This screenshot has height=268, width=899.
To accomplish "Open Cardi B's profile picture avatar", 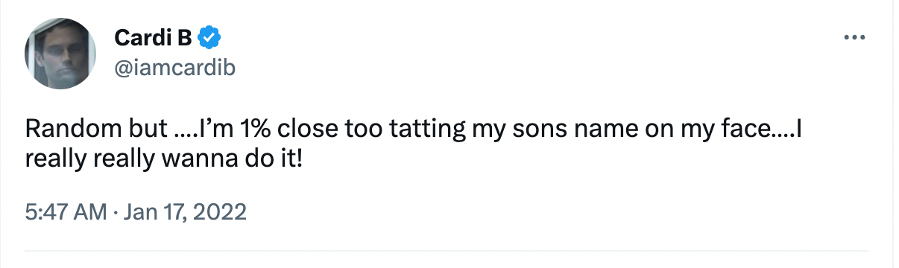I will (x=60, y=54).
